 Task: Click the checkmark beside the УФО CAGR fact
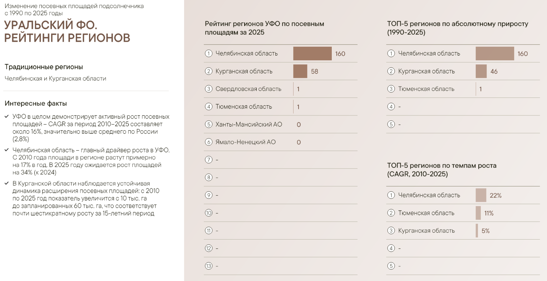[x=7, y=116]
